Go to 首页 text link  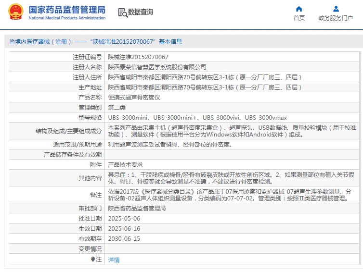click(x=299, y=18)
